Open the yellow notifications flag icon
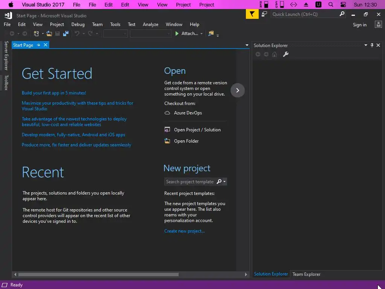This screenshot has width=385, height=289. click(x=252, y=14)
